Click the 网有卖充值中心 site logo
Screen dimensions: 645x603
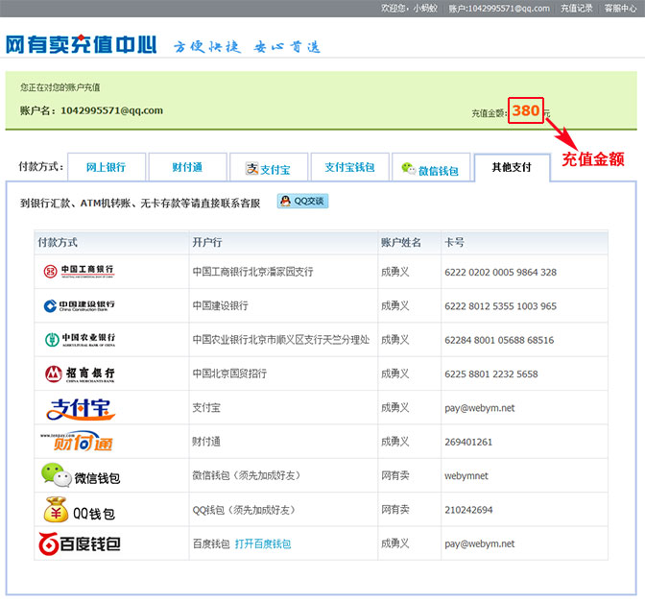81,44
